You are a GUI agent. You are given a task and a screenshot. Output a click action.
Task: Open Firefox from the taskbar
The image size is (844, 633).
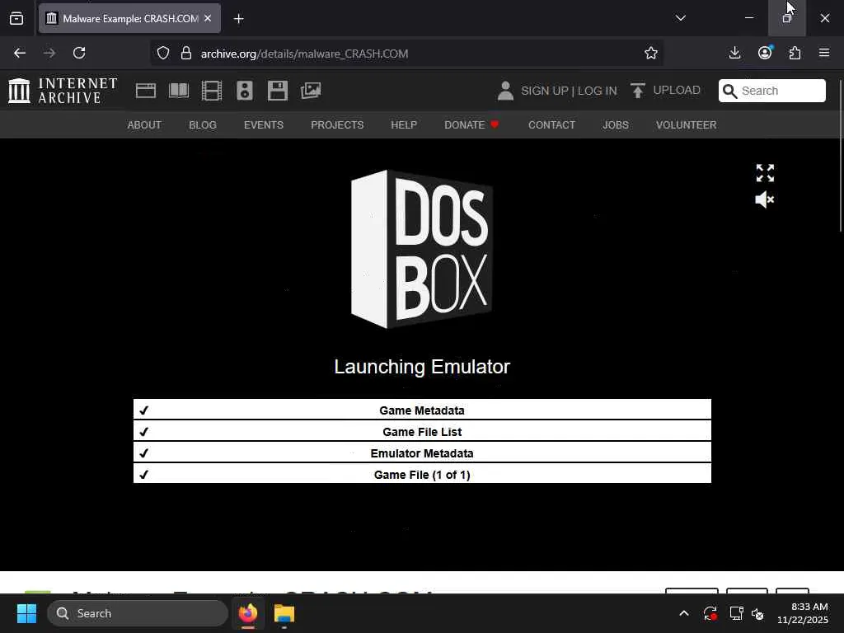[x=248, y=613]
